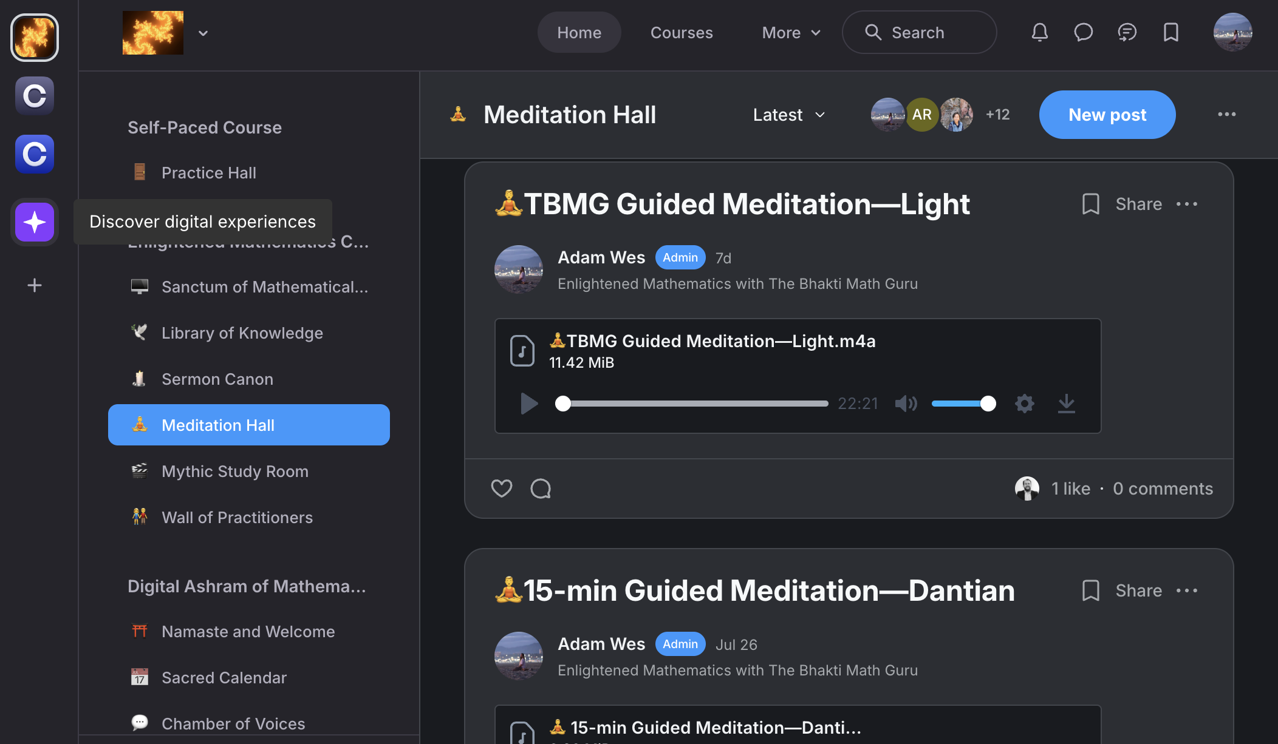Click the Search field
Screen dimensions: 1278x744
tap(918, 32)
